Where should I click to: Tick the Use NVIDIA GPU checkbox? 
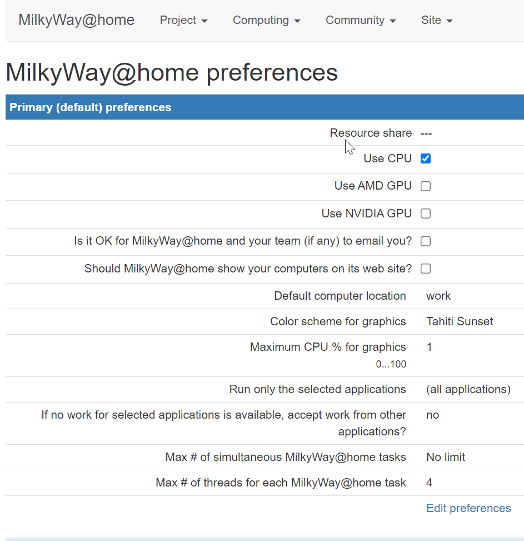(426, 214)
